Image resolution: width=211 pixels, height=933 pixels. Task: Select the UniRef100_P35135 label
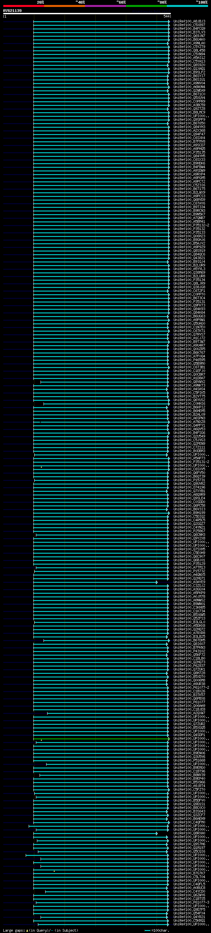[x=189, y=153]
